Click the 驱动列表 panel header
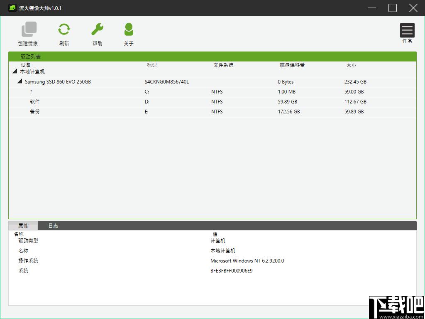The image size is (425, 319). 212,56
